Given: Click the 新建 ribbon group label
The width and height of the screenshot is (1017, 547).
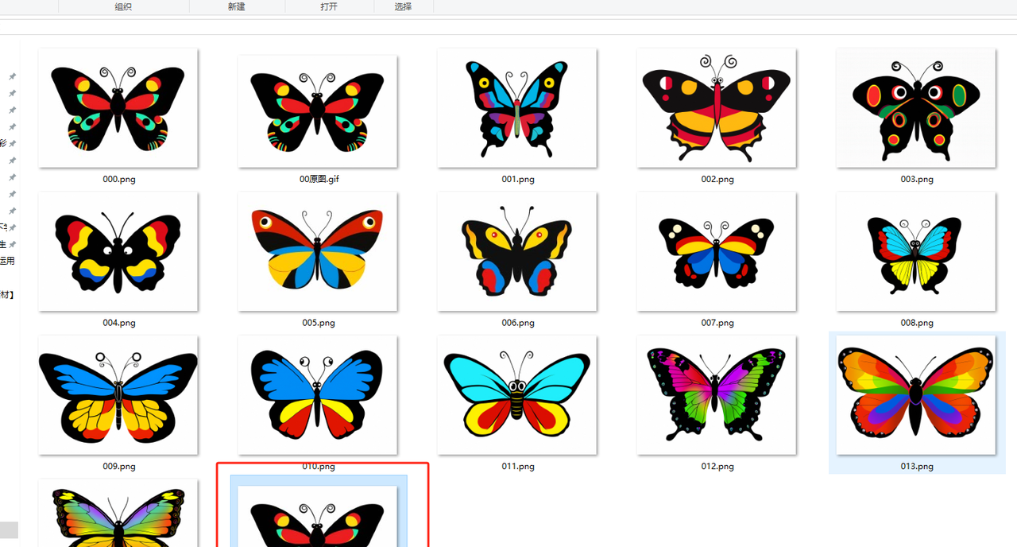Looking at the screenshot, I should 236,6.
